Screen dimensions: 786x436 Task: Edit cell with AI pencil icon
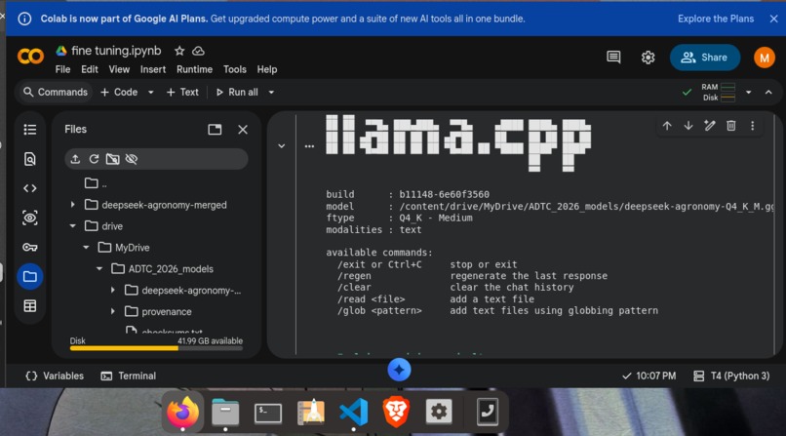tap(709, 126)
